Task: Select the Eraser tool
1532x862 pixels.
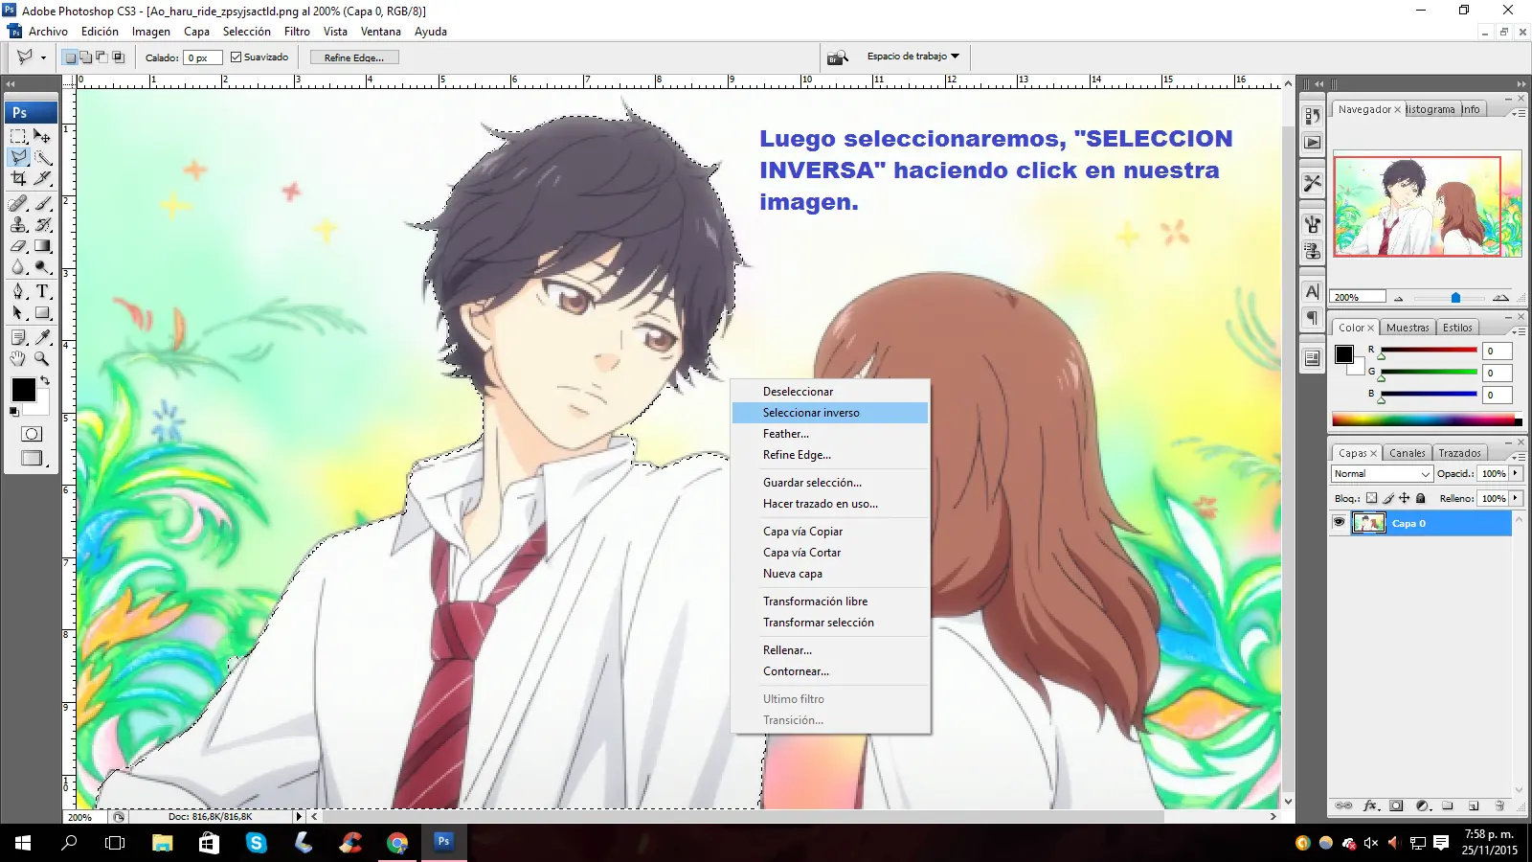Action: coord(18,245)
